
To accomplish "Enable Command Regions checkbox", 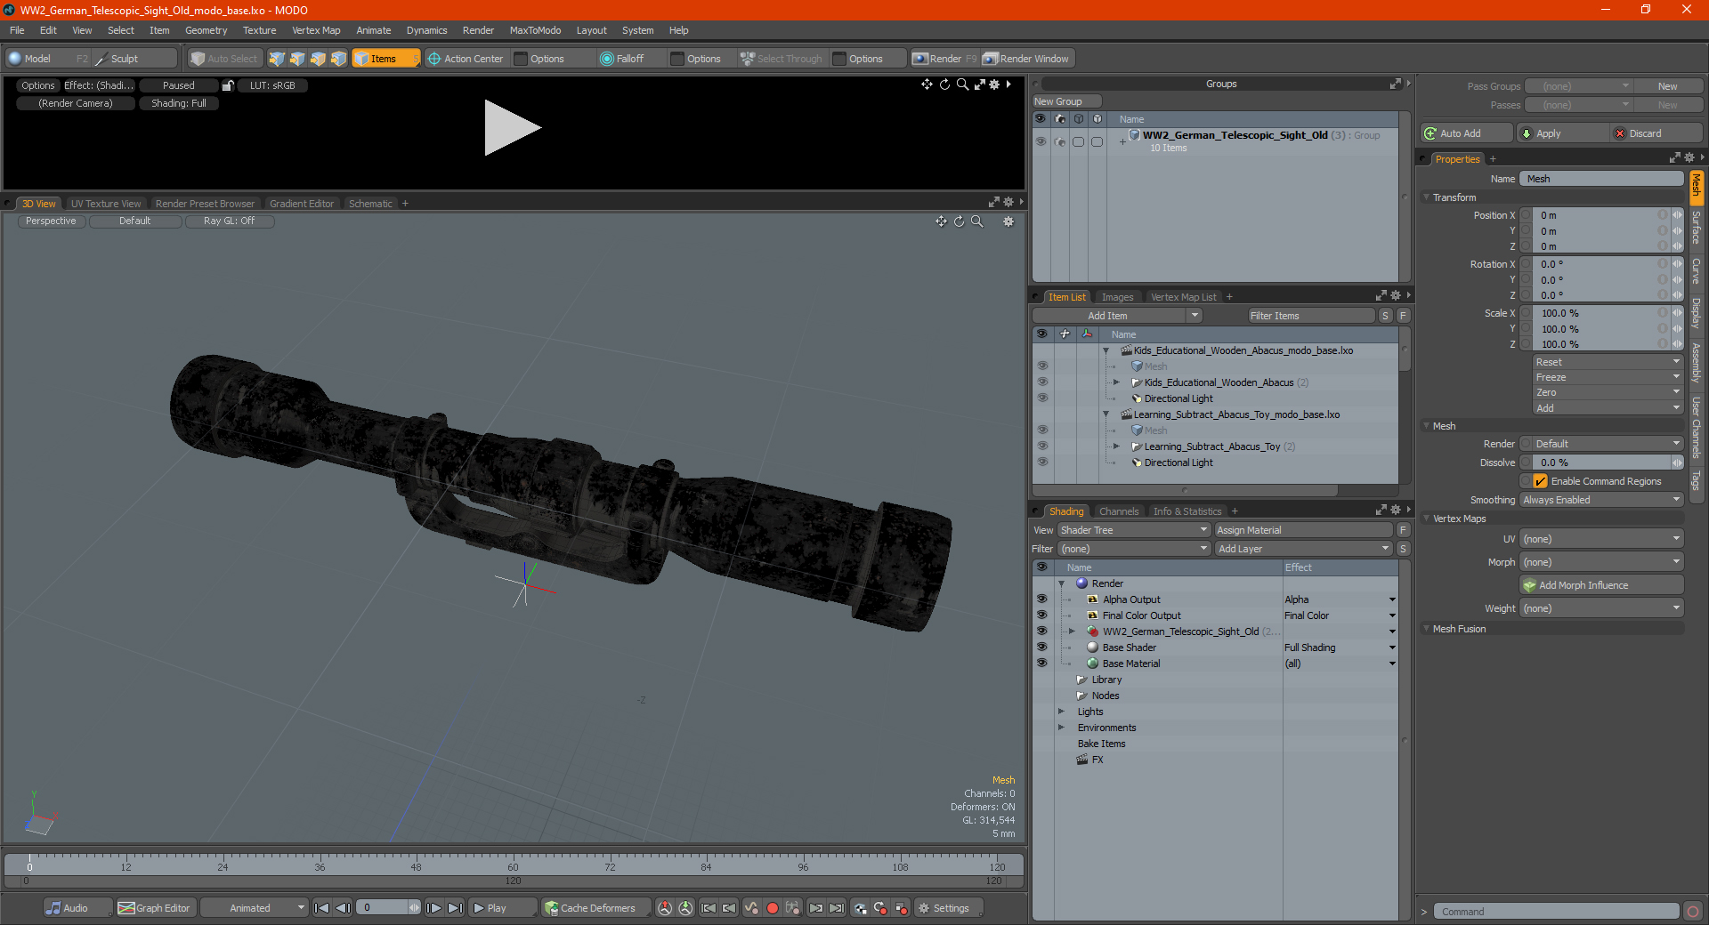I will 1540,481.
